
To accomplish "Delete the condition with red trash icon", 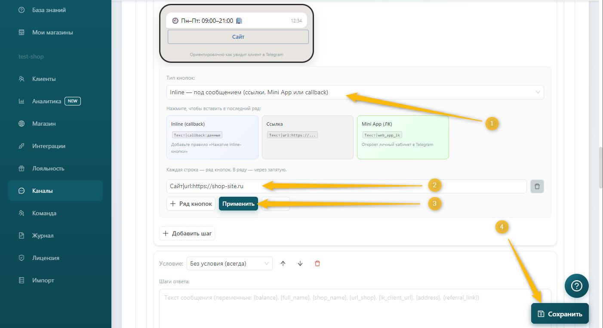I will point(317,263).
